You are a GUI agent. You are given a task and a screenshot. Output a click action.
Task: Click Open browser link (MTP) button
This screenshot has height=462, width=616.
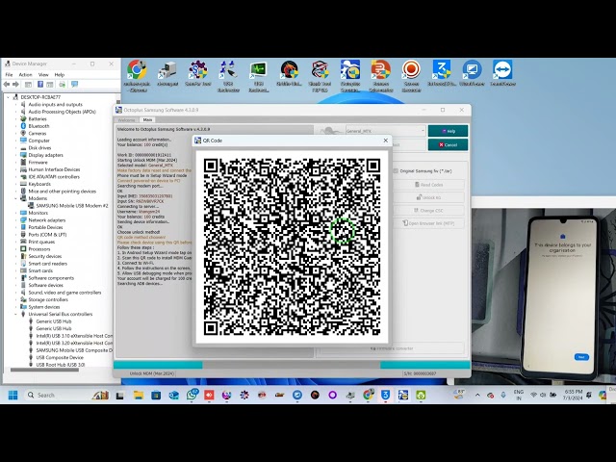click(428, 223)
